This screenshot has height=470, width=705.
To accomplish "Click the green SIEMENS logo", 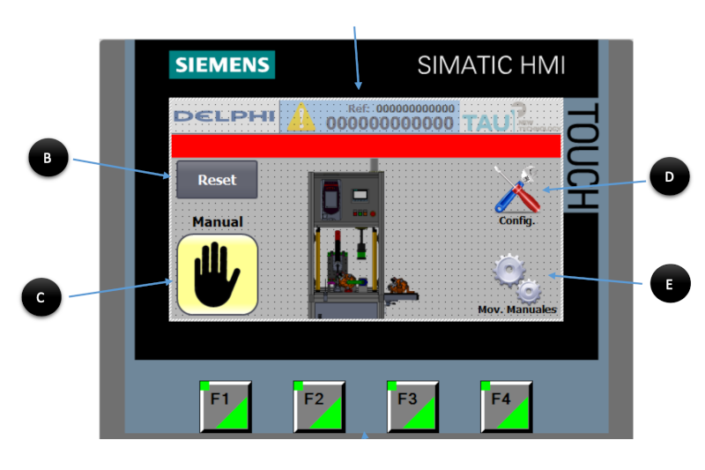I will tap(222, 64).
